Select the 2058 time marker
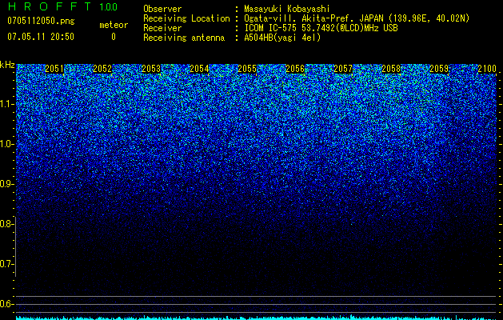 click(x=391, y=69)
